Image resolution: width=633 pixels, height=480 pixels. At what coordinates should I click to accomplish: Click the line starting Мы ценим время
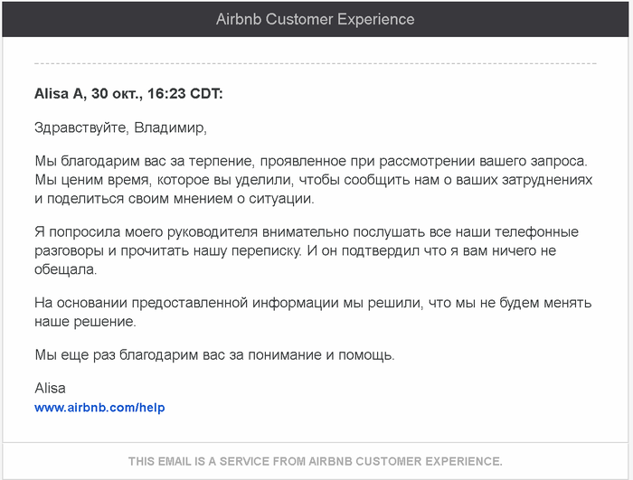tap(313, 180)
